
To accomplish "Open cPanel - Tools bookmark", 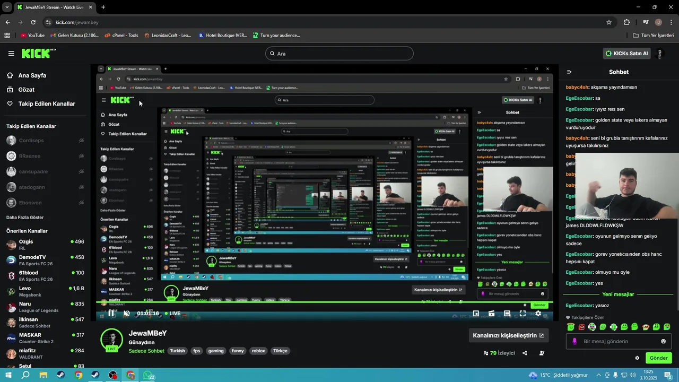I will click(121, 36).
